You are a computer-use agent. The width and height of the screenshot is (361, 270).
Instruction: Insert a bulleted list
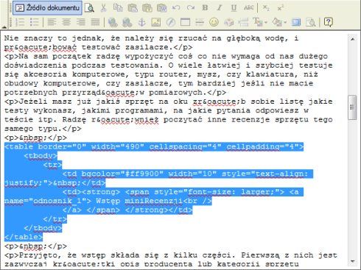click(35, 22)
